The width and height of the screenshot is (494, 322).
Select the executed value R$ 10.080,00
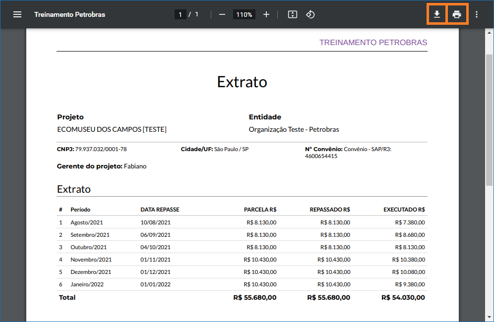[409, 272]
